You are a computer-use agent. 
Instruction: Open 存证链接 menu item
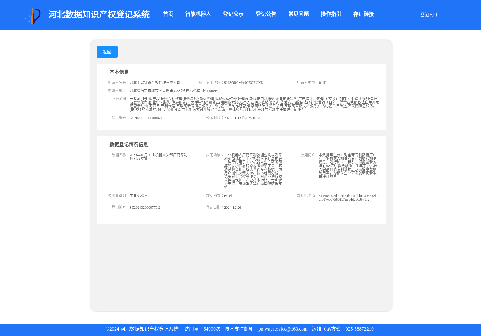click(363, 14)
